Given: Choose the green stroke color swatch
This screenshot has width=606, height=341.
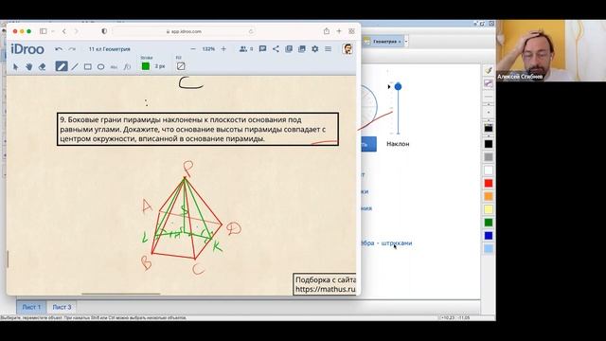Looking at the screenshot, I should click(x=146, y=66).
